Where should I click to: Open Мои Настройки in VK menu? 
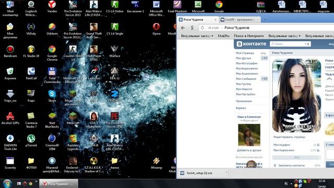click(x=245, y=94)
